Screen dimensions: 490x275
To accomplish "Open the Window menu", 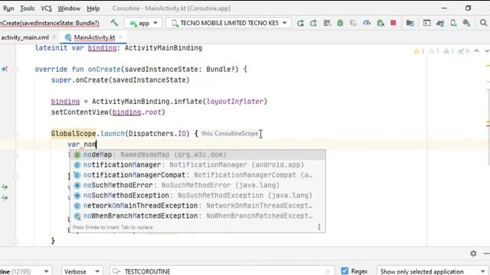I will pyautogui.click(x=69, y=8).
